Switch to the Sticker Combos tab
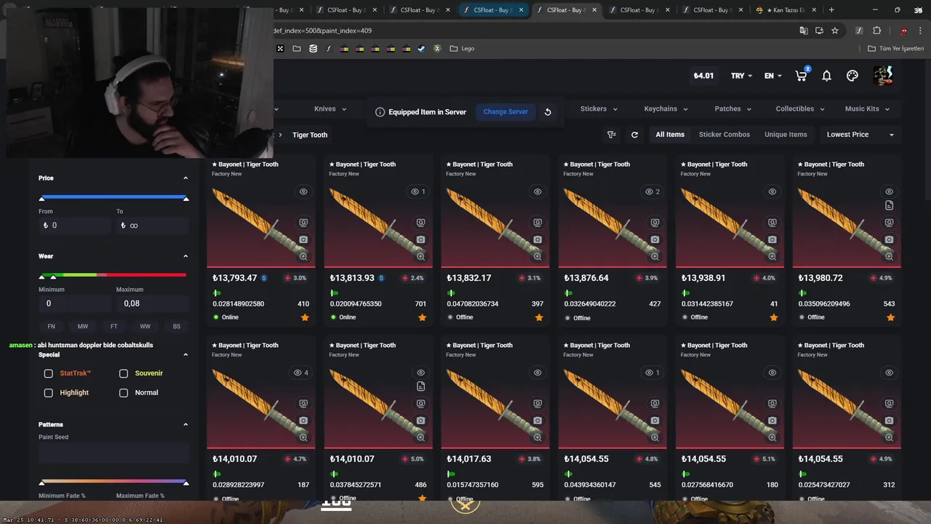931x524 pixels. pyautogui.click(x=724, y=135)
